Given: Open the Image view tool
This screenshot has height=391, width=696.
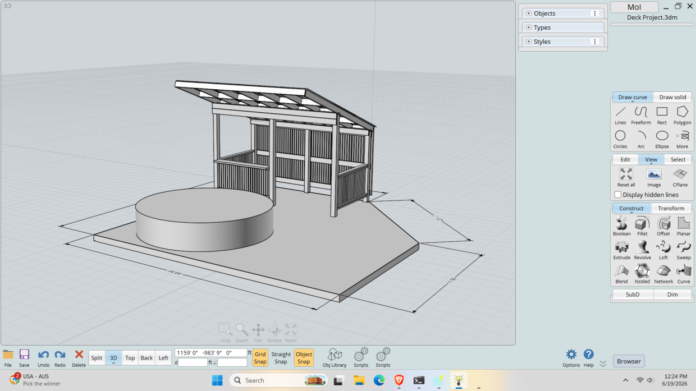Looking at the screenshot, I should click(x=654, y=177).
